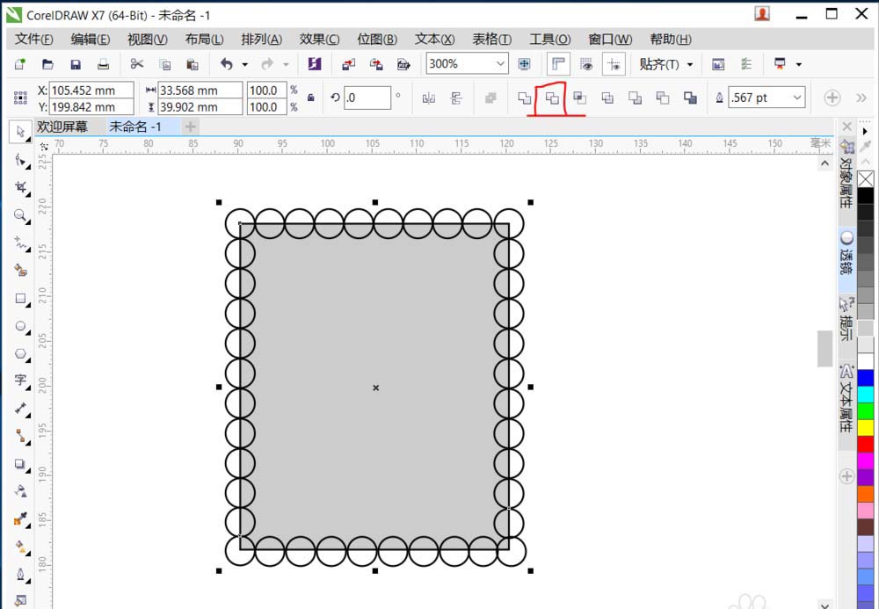Click the vertical scrollbar beside the drawing canvas

(825, 349)
